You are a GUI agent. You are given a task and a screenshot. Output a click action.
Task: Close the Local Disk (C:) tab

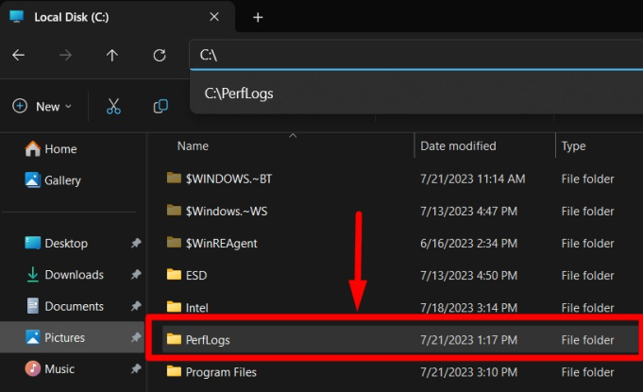[215, 17]
